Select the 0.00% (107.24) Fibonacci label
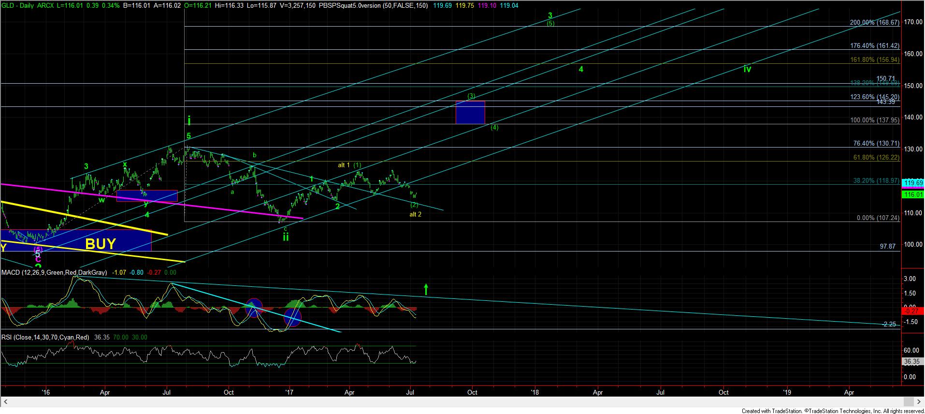Screen dimensions: 925x414 (878, 218)
